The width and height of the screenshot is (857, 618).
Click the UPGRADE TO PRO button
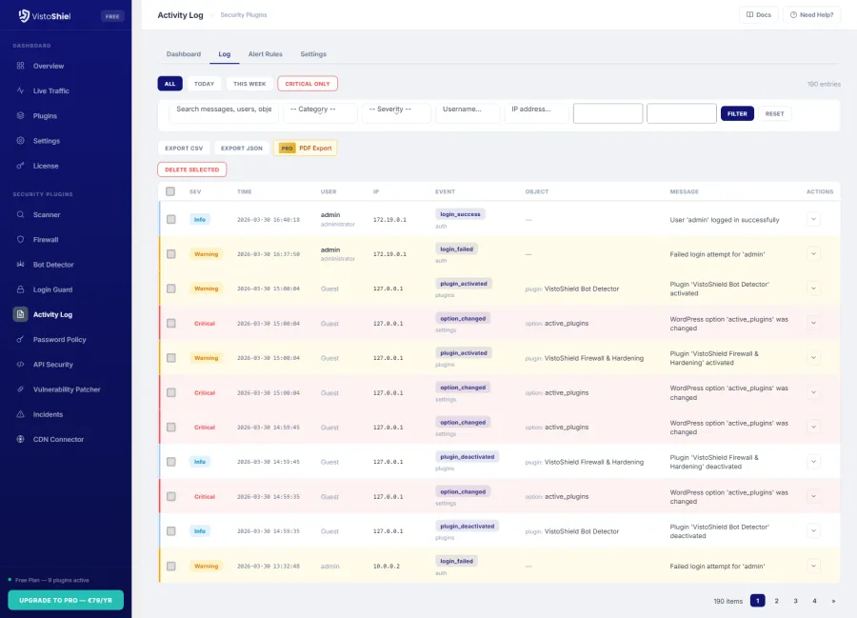pyautogui.click(x=65, y=600)
